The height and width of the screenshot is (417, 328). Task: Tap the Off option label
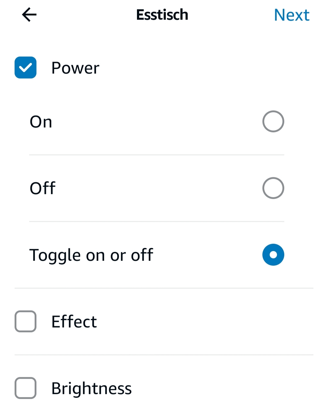click(43, 188)
